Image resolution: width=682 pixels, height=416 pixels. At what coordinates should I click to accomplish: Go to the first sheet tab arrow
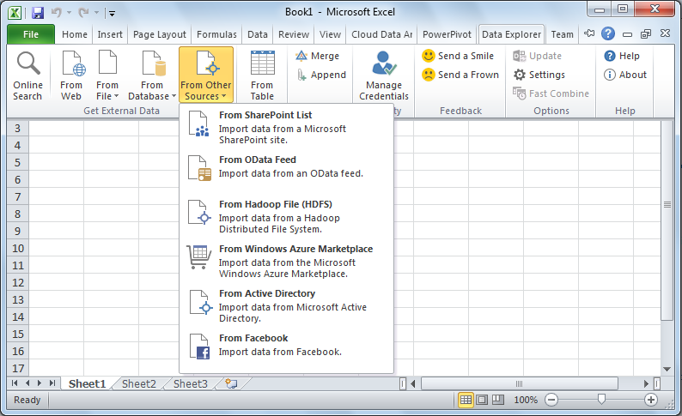15,383
